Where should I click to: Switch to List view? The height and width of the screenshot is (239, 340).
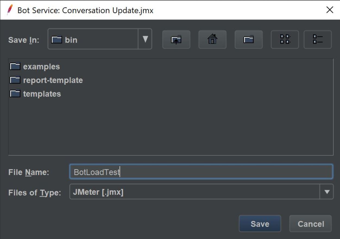[x=285, y=40]
